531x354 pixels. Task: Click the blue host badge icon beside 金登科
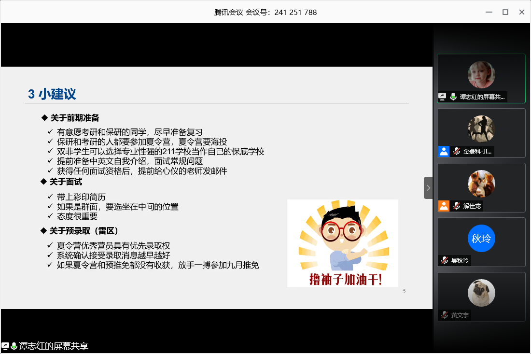pyautogui.click(x=444, y=151)
